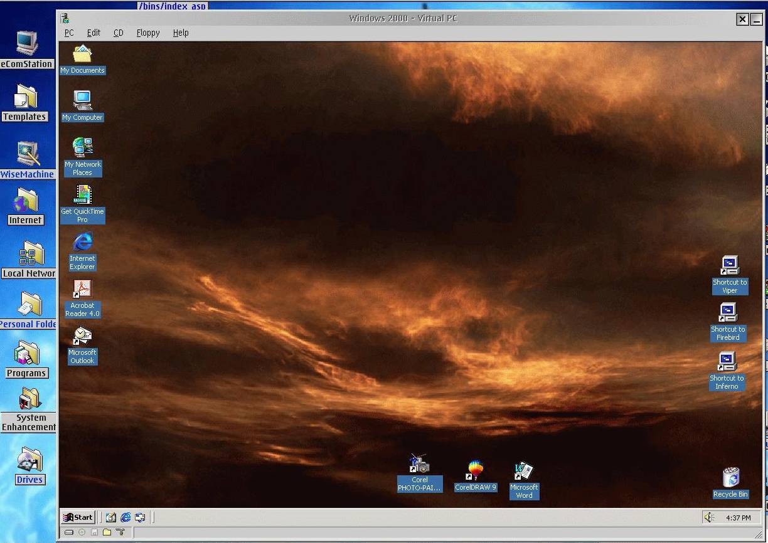This screenshot has width=768, height=543.
Task: Open the Edit menu in Virtual PC
Action: 93,33
